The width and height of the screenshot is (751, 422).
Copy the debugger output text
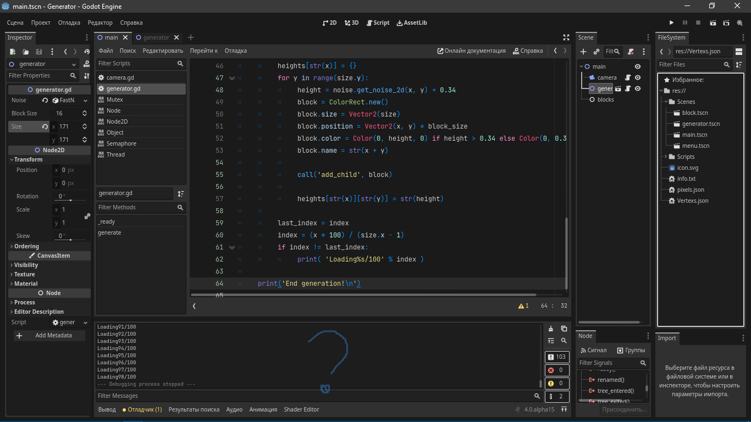coord(564,328)
